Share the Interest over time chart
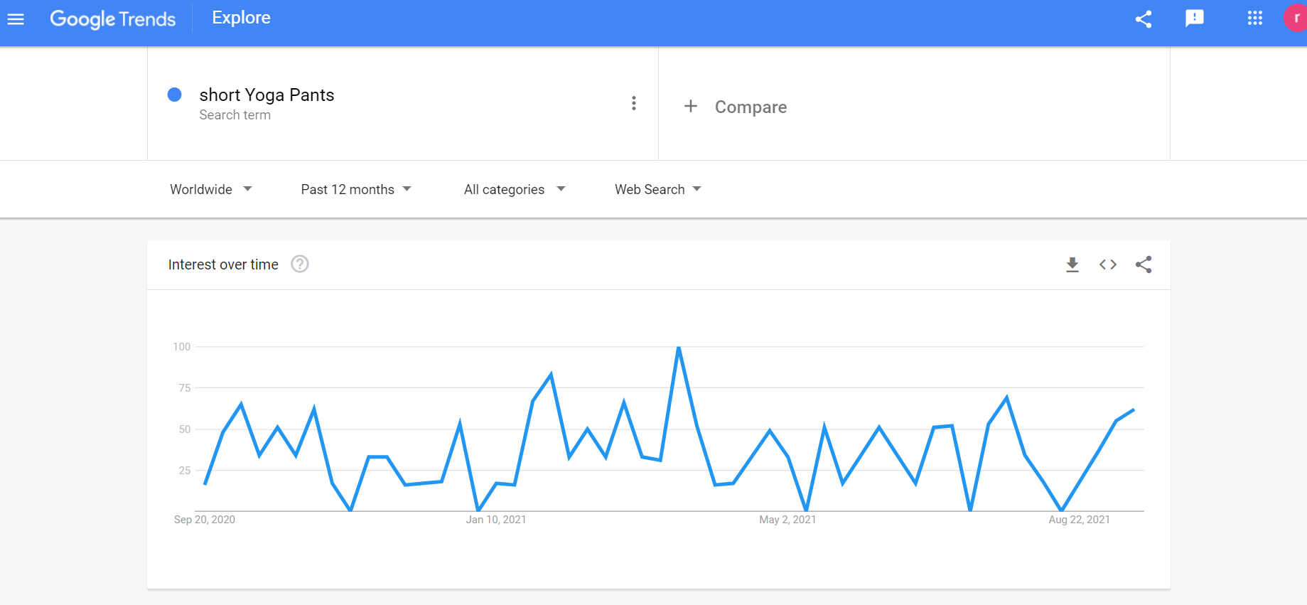 pos(1143,265)
